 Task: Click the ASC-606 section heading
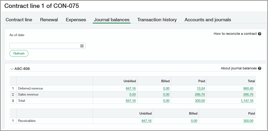click(22, 69)
